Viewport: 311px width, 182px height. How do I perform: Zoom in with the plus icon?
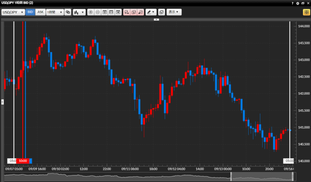coord(91,12)
